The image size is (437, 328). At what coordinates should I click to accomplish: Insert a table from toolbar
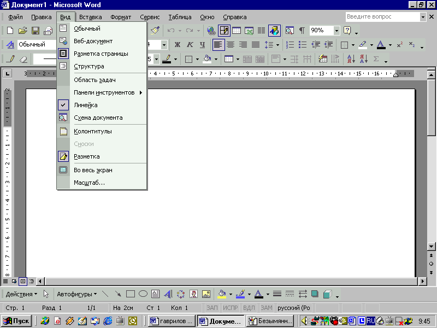tap(237, 31)
